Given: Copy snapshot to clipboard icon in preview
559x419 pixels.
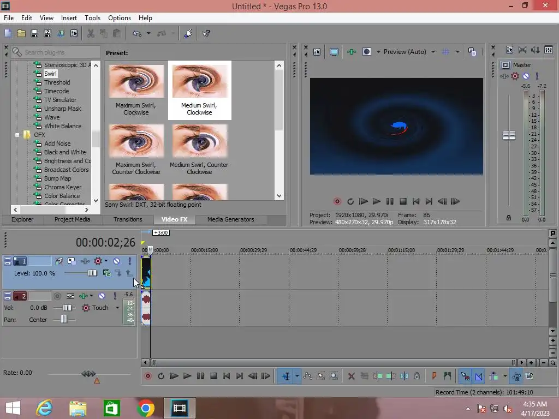Looking at the screenshot, I should (472, 52).
